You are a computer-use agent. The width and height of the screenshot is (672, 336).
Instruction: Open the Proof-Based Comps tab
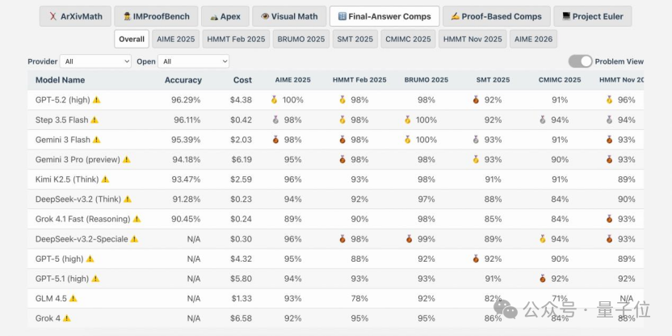tap(496, 16)
